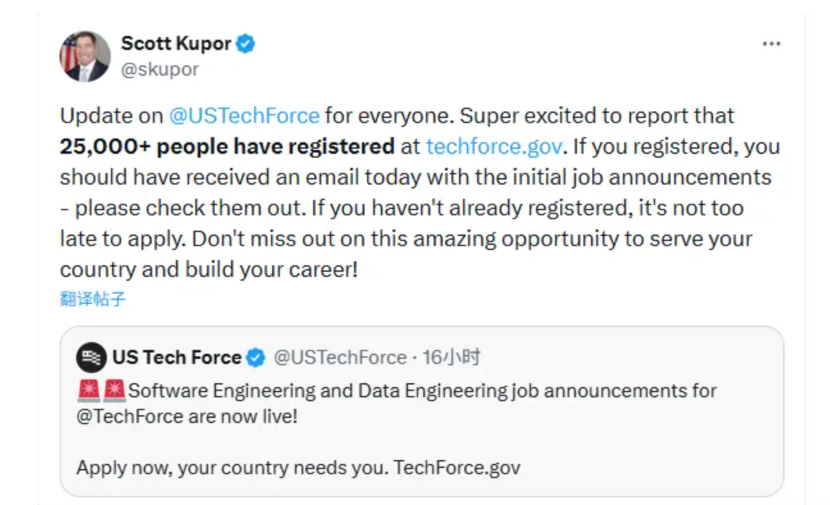830x505 pixels.
Task: Click the bold "25,000+ people have registered" text
Action: [x=227, y=146]
